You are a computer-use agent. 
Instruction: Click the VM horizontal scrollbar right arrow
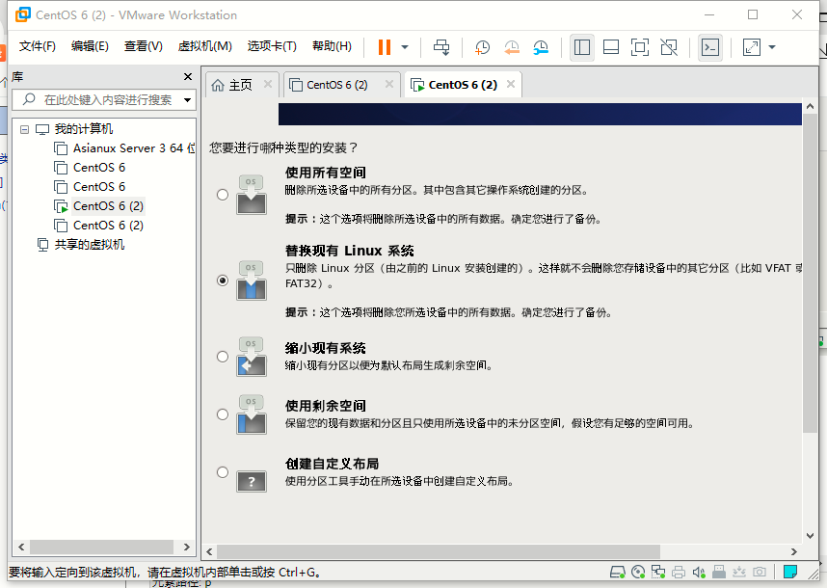pyautogui.click(x=794, y=551)
